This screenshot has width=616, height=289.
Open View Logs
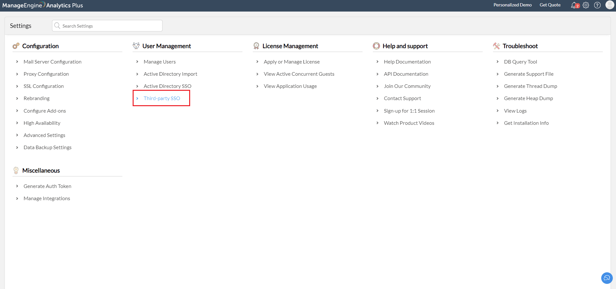515,111
